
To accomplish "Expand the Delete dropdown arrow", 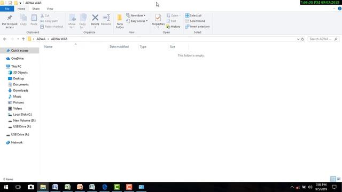I will tap(95, 27).
